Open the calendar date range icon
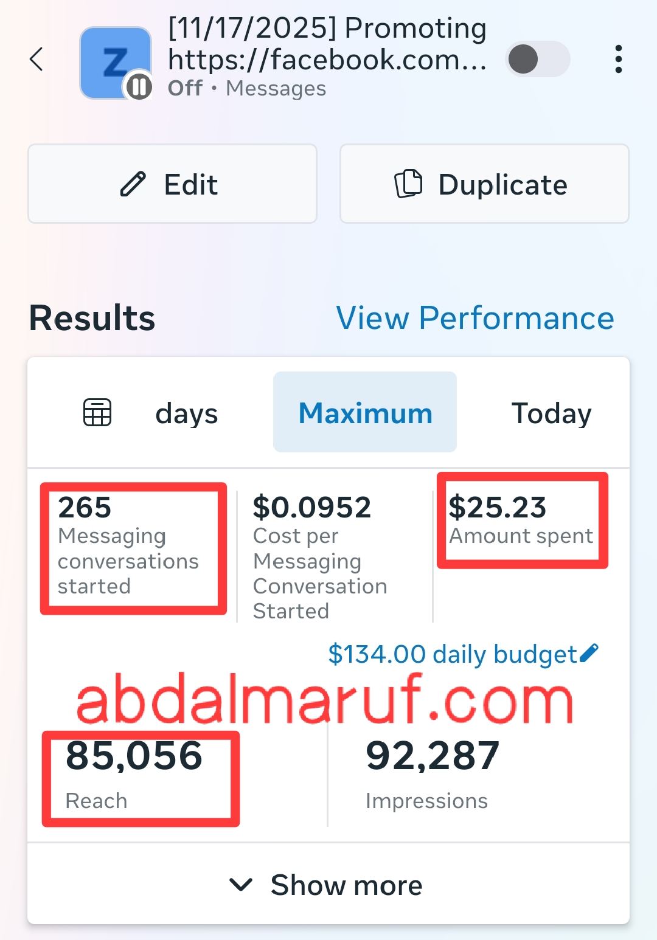The height and width of the screenshot is (940, 657). pos(97,413)
